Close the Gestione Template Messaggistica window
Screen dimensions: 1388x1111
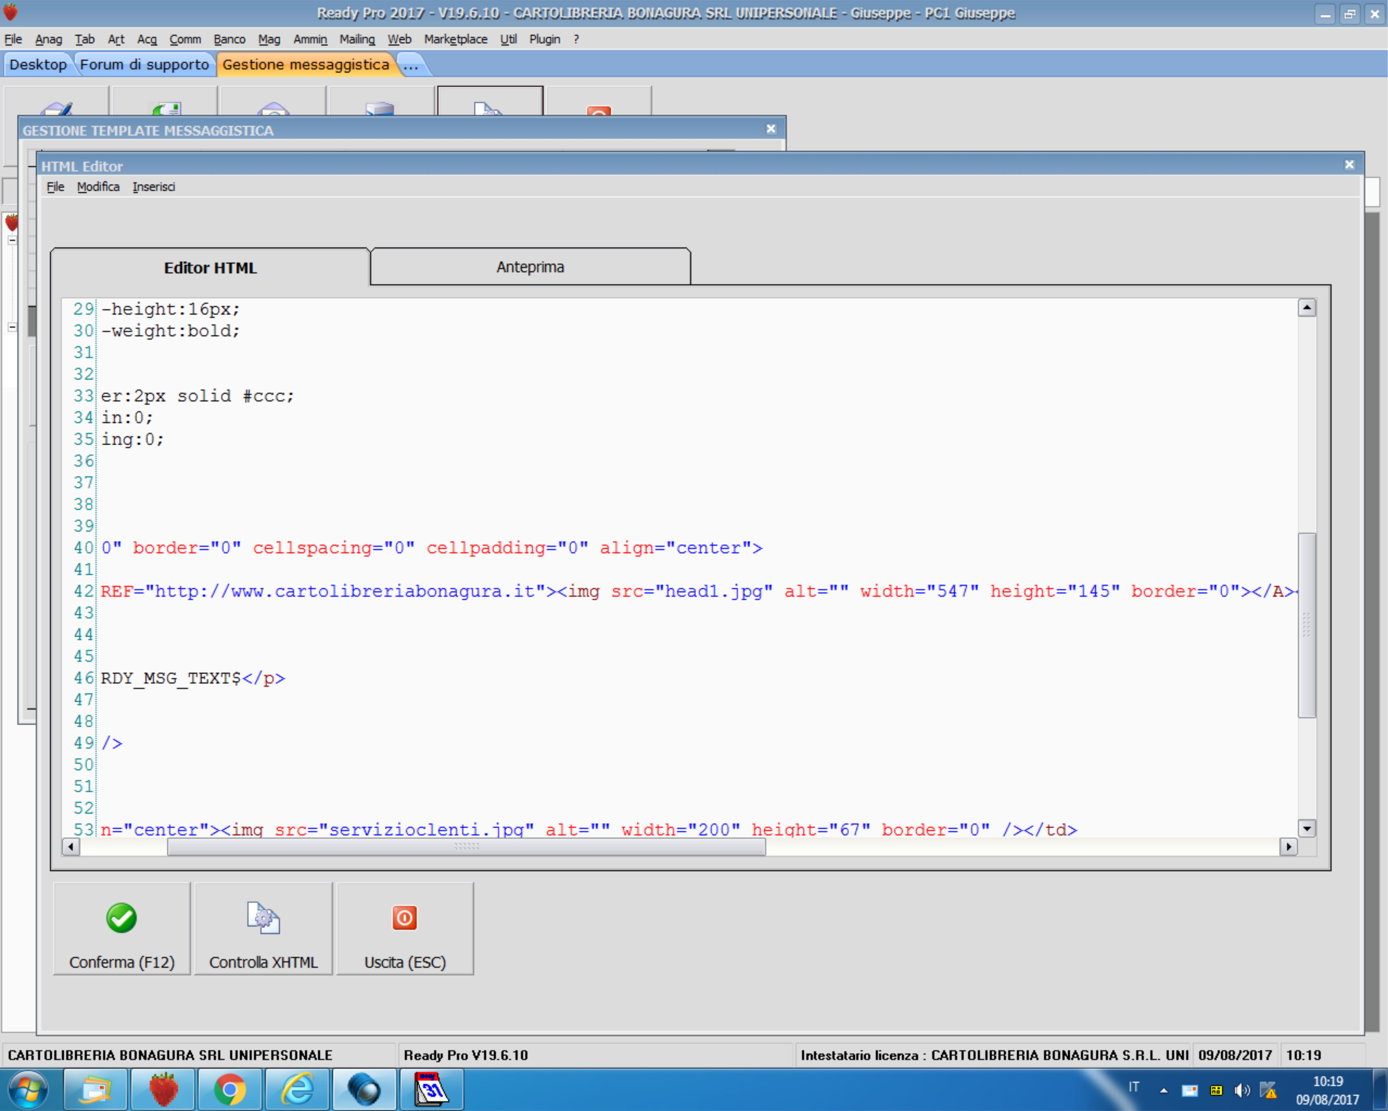pos(771,129)
